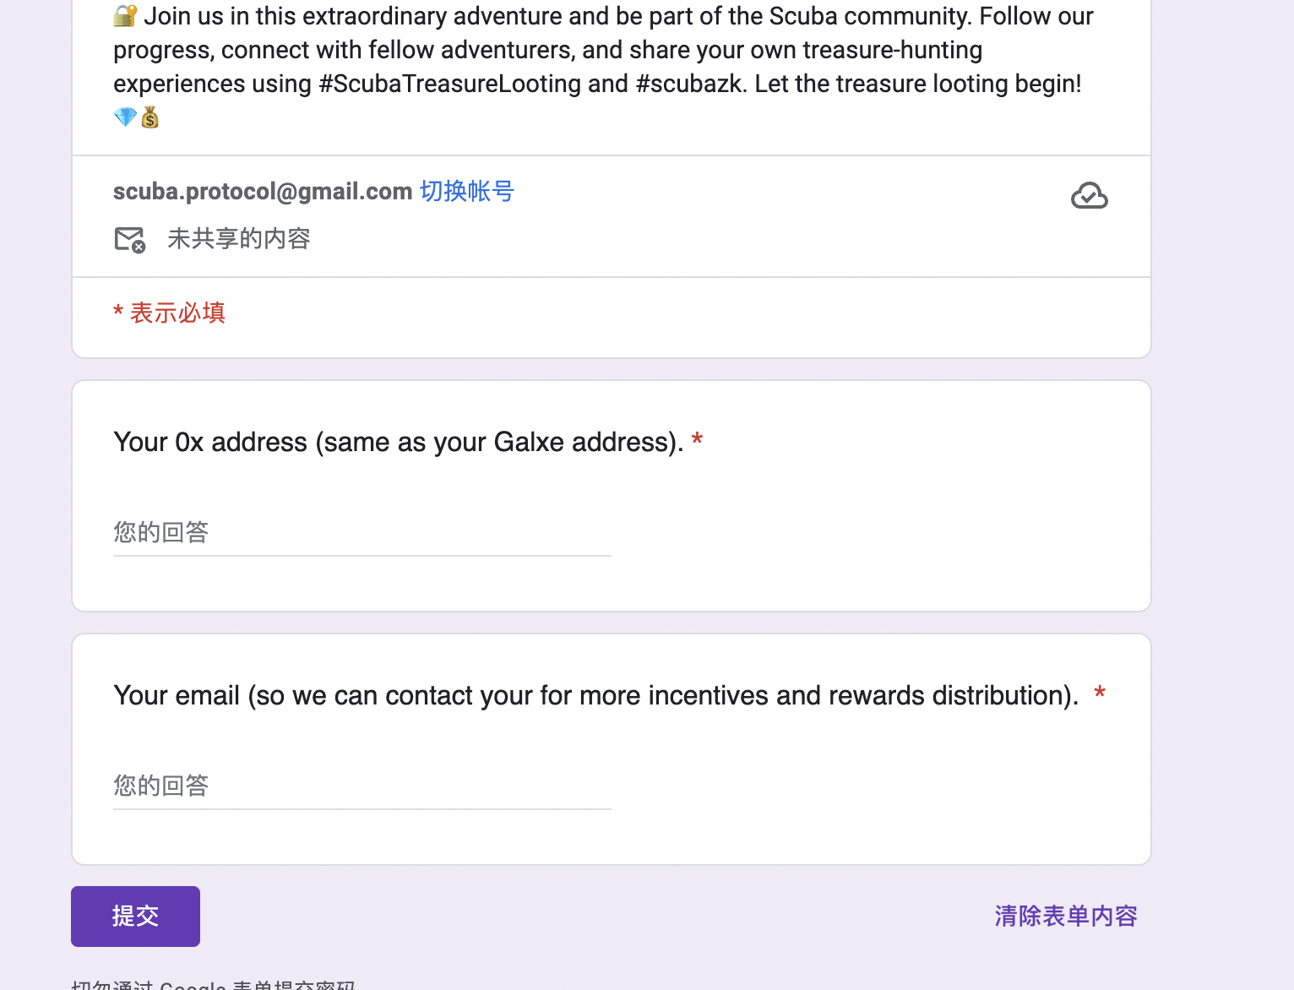Focus the 0x address answer field
This screenshot has width=1294, height=990.
[x=362, y=532]
